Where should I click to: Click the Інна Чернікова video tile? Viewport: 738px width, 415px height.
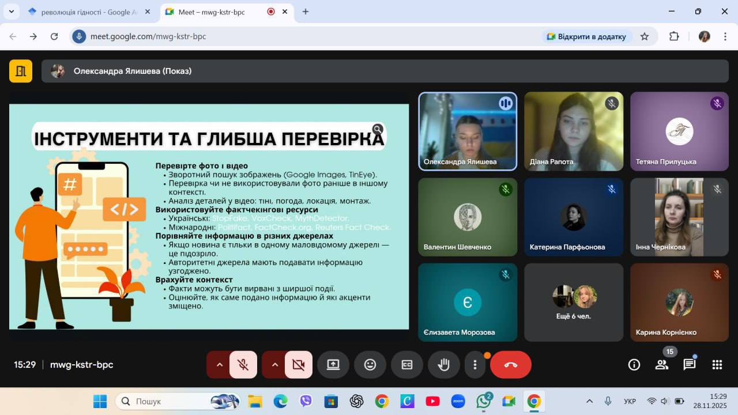click(x=679, y=217)
